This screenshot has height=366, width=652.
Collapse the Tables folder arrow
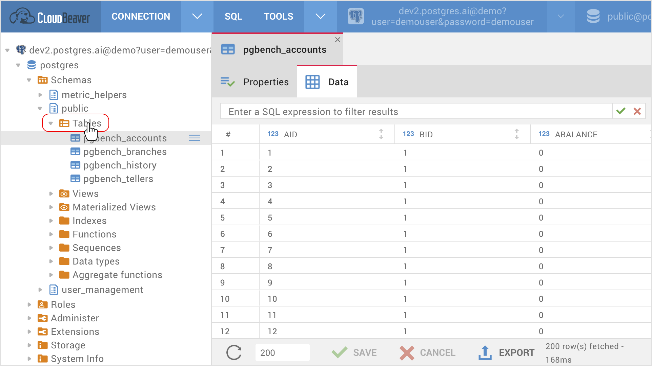point(51,123)
